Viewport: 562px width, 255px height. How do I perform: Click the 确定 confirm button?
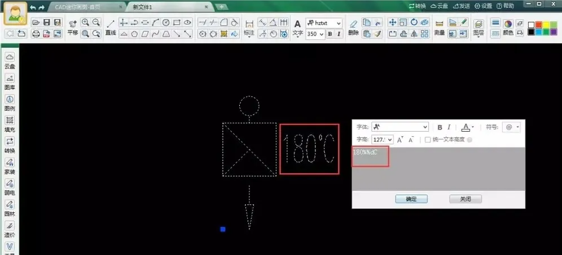[411, 199]
